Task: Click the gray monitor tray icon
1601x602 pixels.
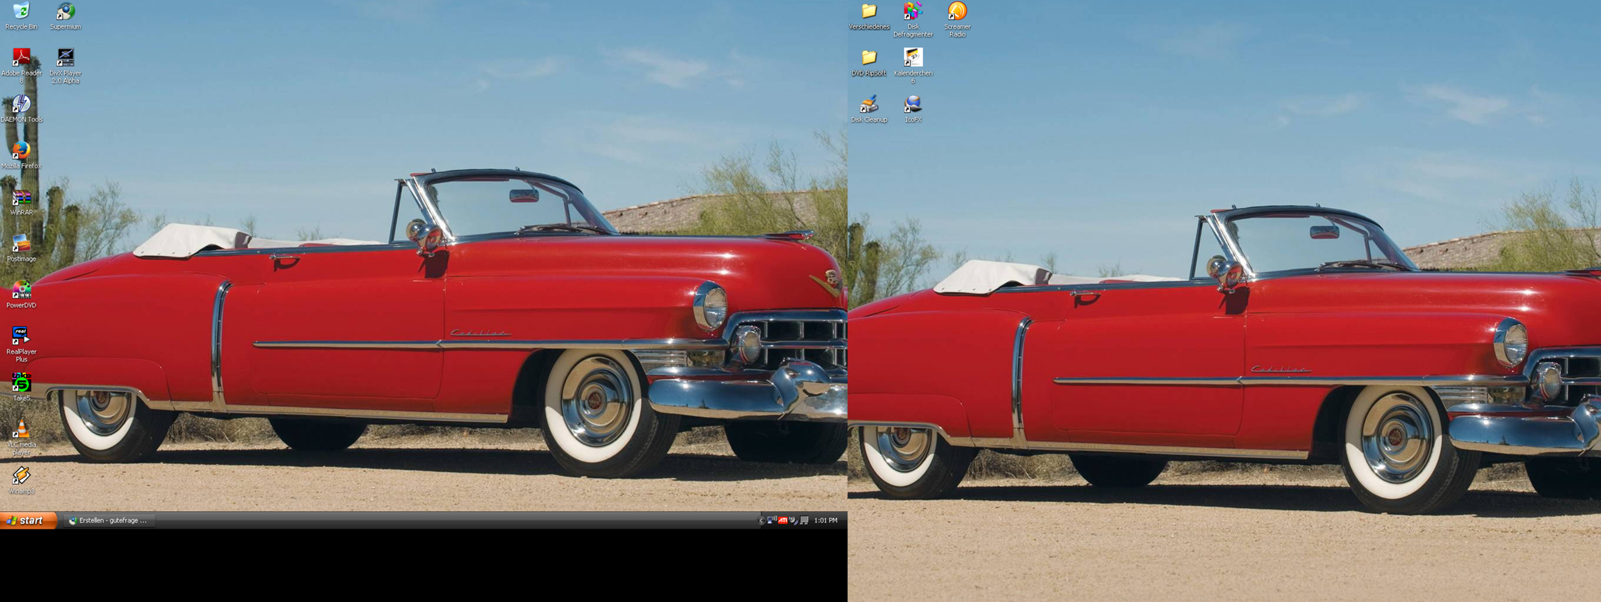Action: coord(804,520)
